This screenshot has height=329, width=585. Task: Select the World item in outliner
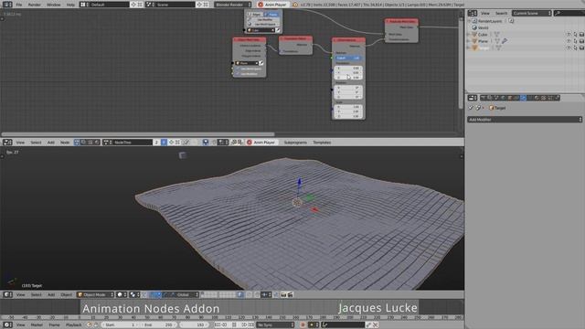point(484,27)
